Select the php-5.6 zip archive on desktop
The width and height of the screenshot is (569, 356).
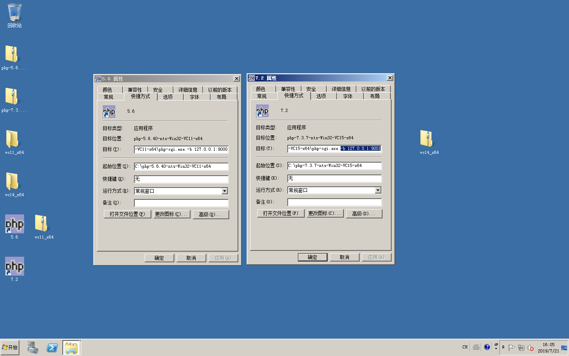12,56
